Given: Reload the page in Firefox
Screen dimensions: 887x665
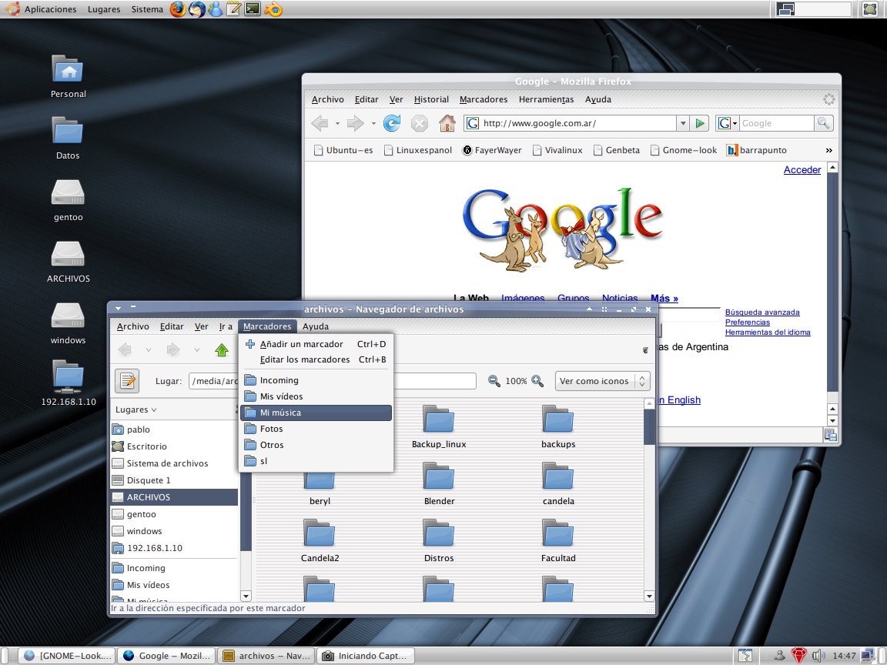Looking at the screenshot, I should (x=391, y=122).
